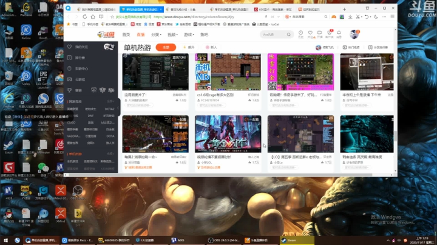Open the followed channels heart icon in header
This screenshot has height=245, width=437.
click(x=310, y=34)
